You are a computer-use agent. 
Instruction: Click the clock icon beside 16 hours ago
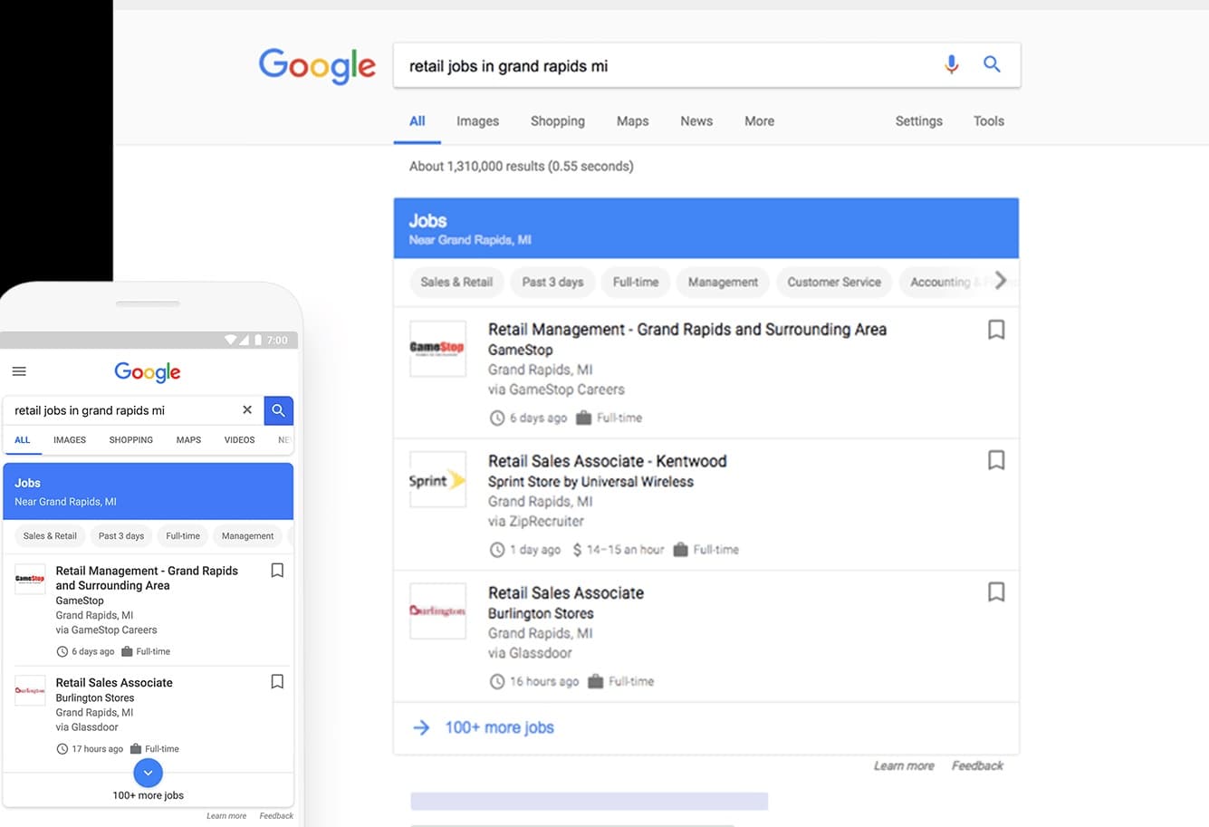pyautogui.click(x=497, y=682)
